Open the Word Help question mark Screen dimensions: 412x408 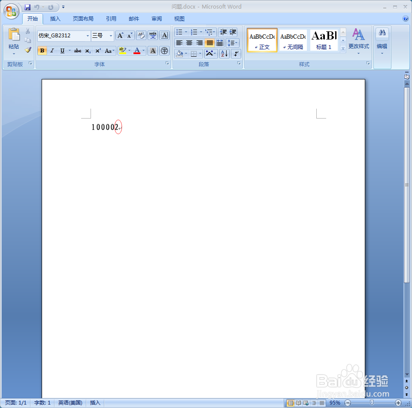pos(406,18)
